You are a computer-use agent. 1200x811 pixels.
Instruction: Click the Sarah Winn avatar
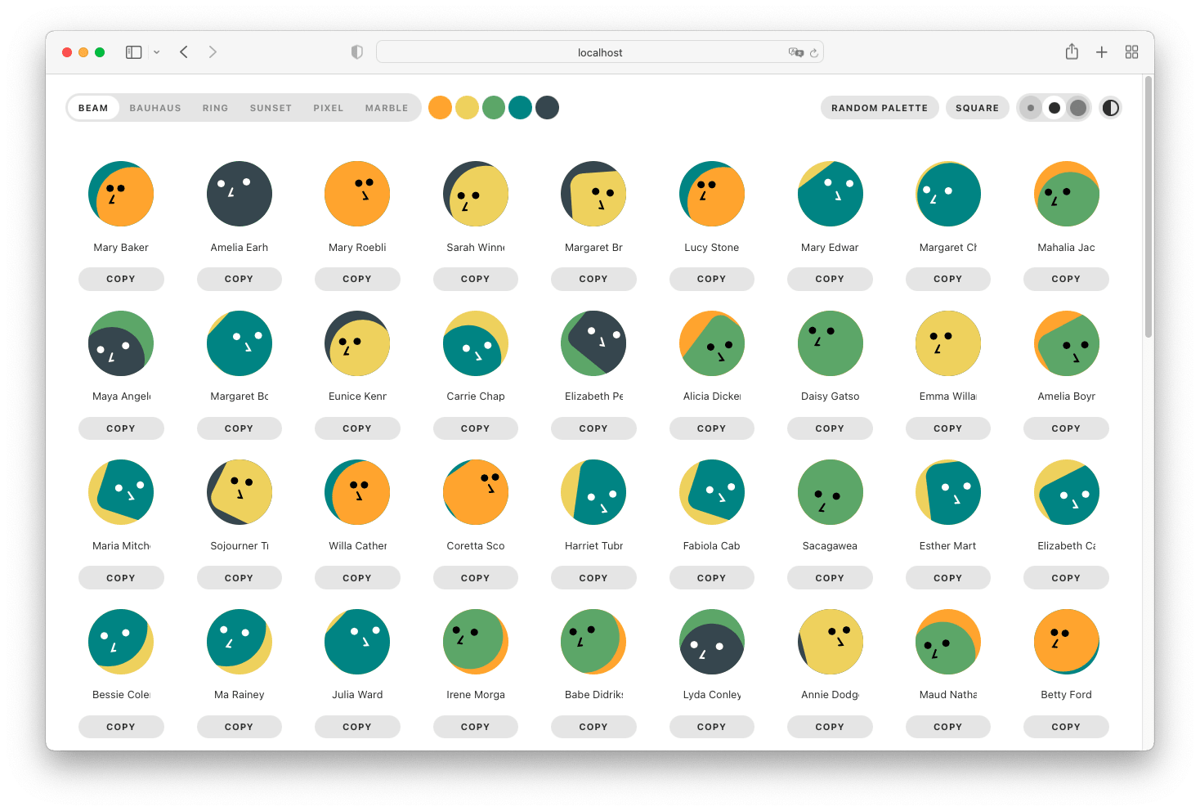coord(476,194)
